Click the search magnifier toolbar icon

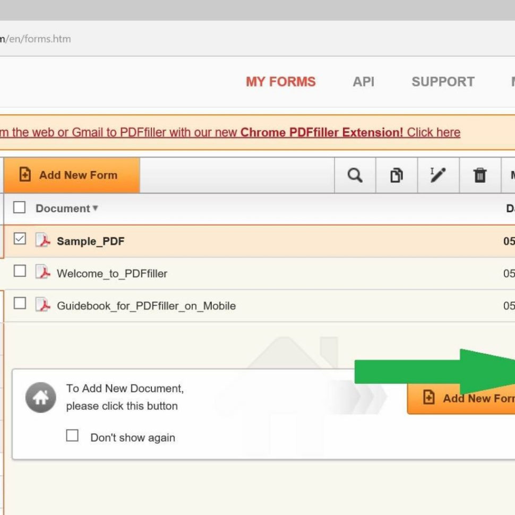click(355, 175)
